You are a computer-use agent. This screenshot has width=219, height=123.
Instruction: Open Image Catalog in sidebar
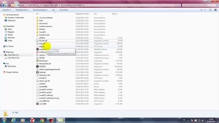12,72
